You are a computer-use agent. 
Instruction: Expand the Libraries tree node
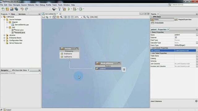pyautogui.click(x=4, y=35)
